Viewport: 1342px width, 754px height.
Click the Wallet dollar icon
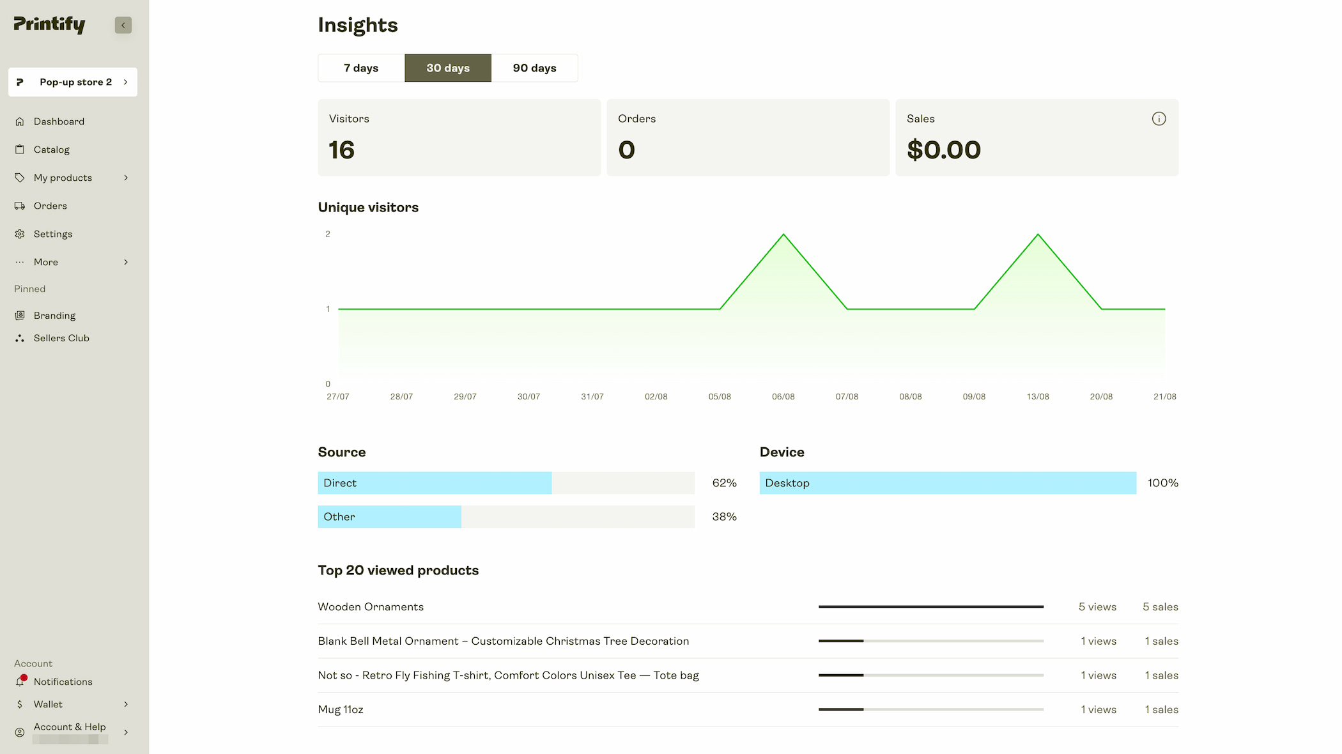click(20, 704)
